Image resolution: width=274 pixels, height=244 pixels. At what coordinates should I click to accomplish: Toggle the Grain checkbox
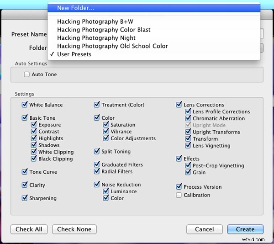[188, 172]
